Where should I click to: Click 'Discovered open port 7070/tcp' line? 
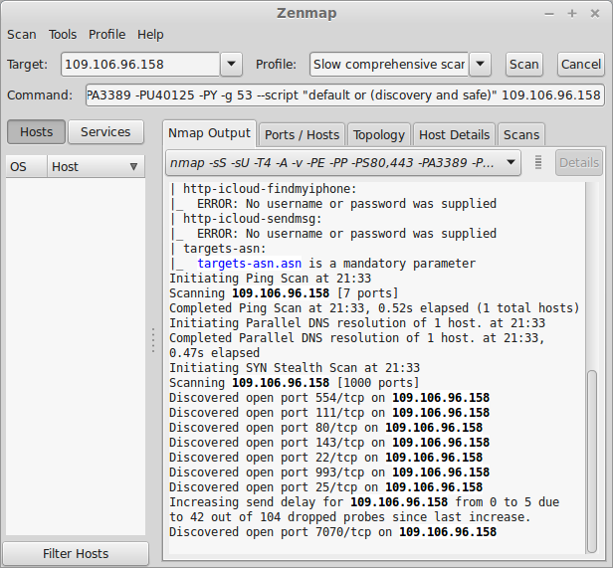click(332, 532)
